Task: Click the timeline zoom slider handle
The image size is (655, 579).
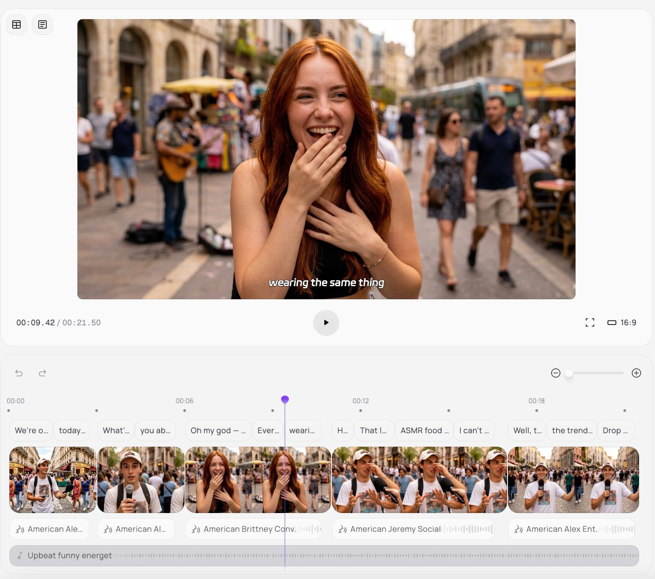Action: (x=569, y=373)
